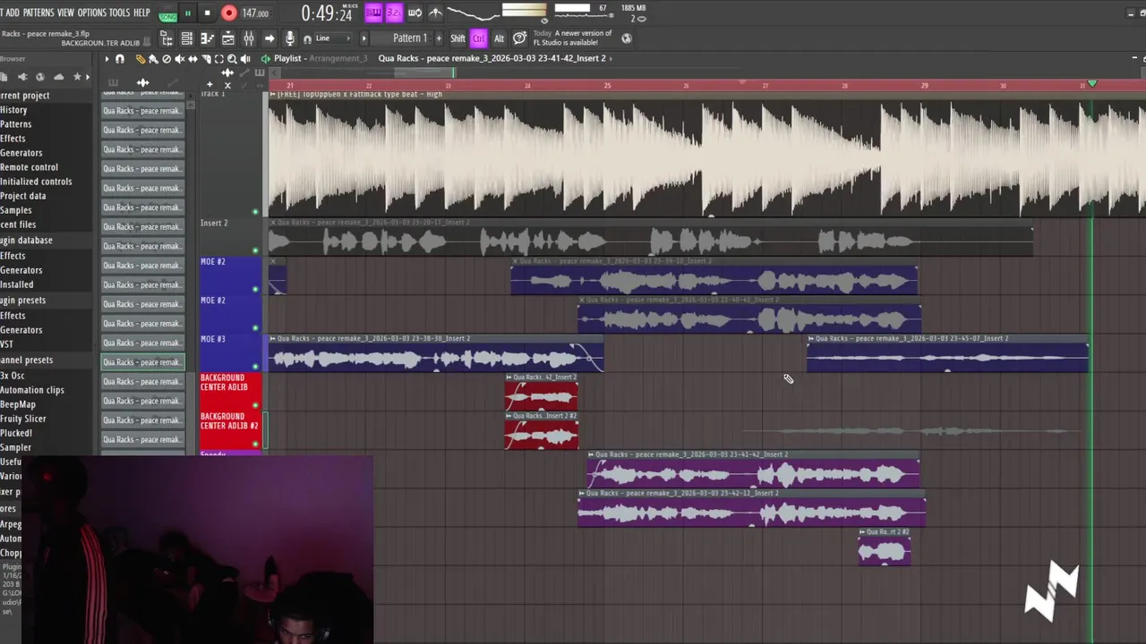Choose the Select tool in playlist toolbar
The width and height of the screenshot is (1146, 644).
[218, 59]
